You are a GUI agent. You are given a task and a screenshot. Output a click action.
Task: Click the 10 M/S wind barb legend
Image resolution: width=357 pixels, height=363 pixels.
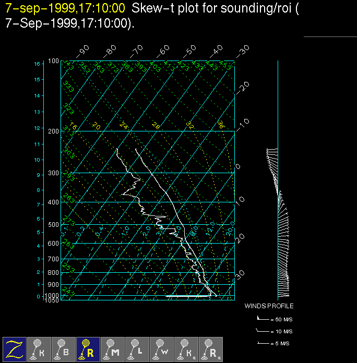[x=274, y=331]
